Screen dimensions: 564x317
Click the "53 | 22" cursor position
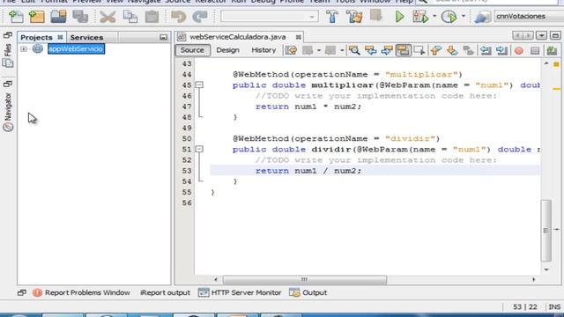point(525,307)
